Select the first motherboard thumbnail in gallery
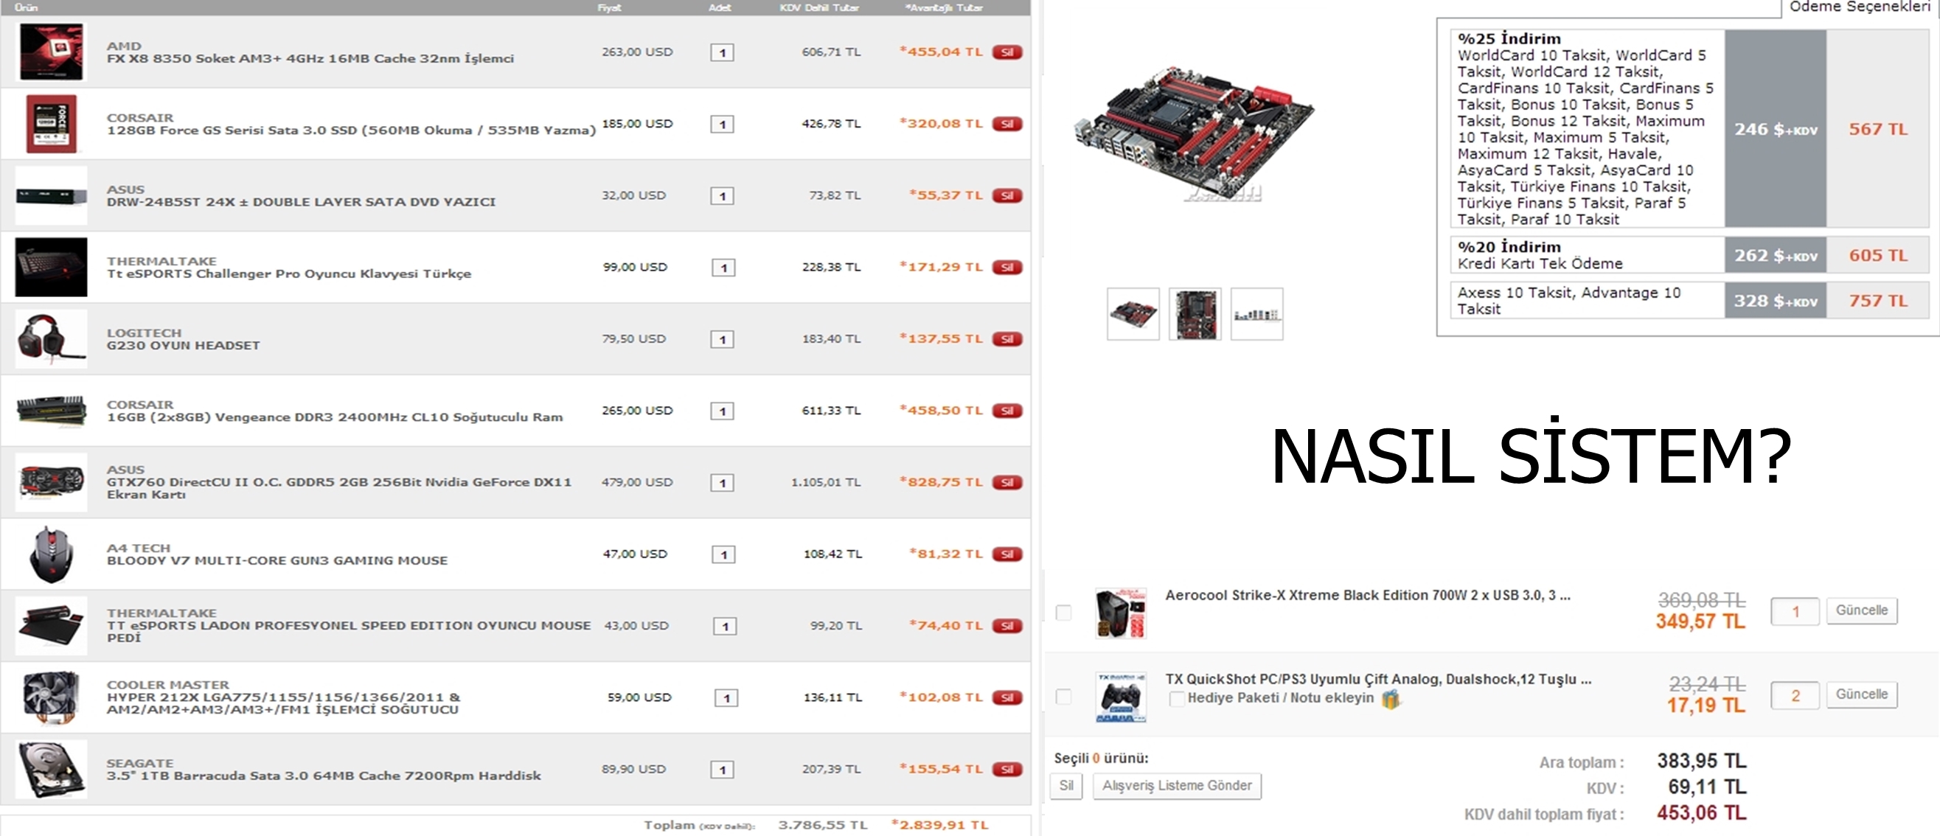Screen dimensions: 1940x836 tap(1133, 313)
